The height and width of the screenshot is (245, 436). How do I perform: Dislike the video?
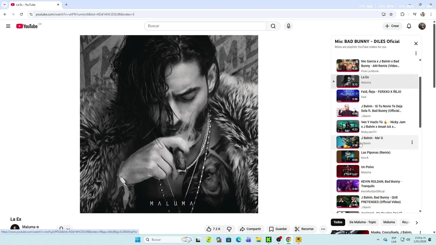tap(229, 229)
